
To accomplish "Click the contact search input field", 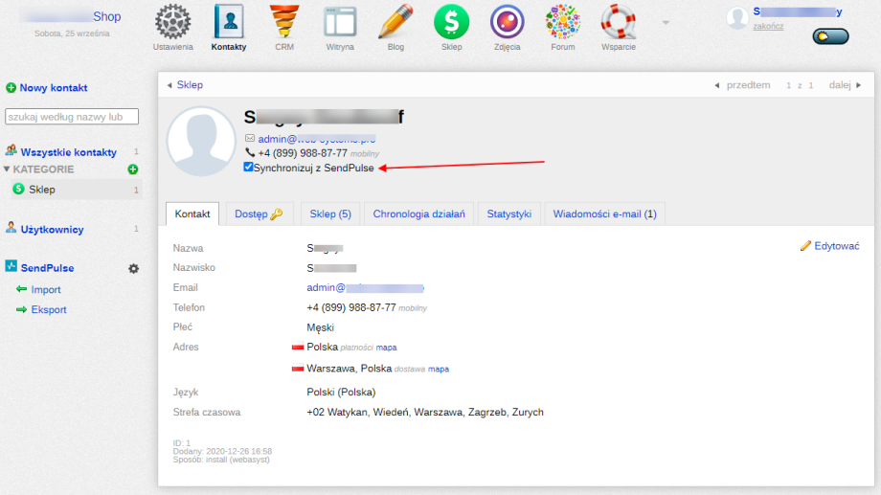I will [x=72, y=117].
